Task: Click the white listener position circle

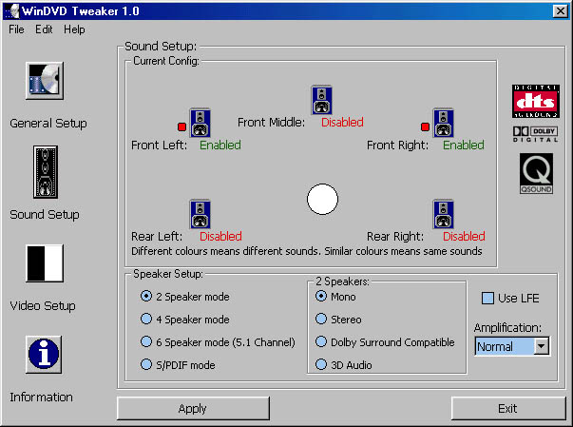Action: tap(322, 199)
